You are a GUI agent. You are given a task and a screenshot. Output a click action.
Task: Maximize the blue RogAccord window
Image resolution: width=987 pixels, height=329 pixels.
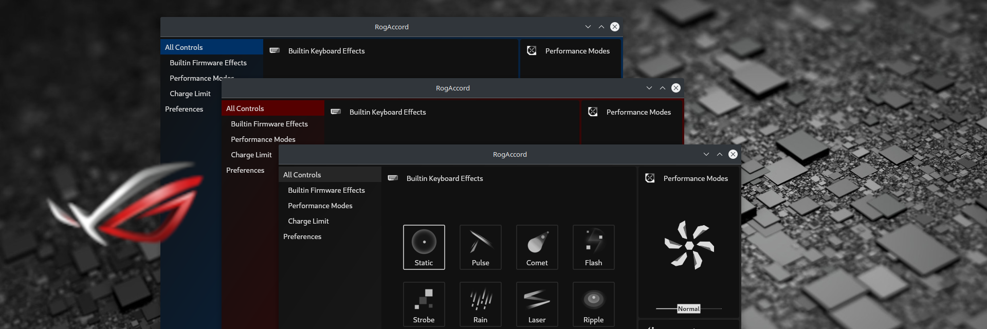601,27
